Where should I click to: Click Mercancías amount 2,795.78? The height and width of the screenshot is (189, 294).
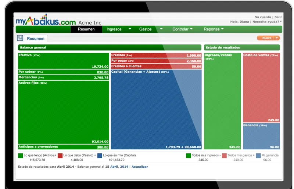101,77
